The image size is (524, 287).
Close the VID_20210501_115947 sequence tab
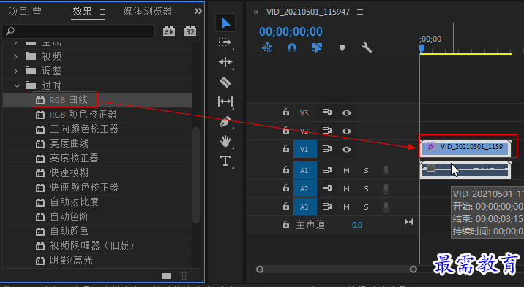(x=255, y=12)
